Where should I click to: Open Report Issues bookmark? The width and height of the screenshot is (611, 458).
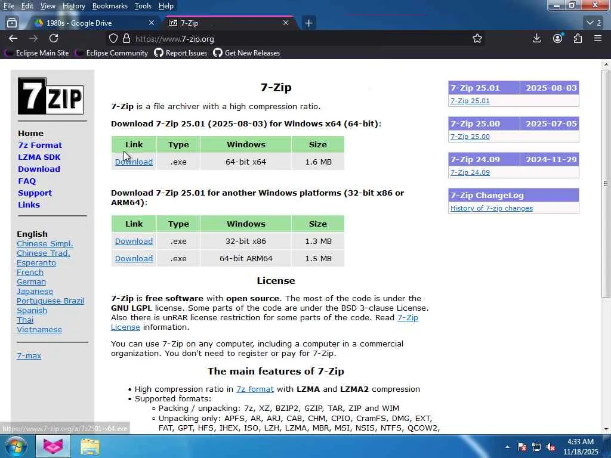click(181, 53)
